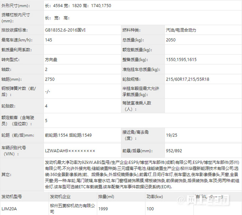
Task: Click the 轮胎数 label
Action: click(x=8, y=106)
